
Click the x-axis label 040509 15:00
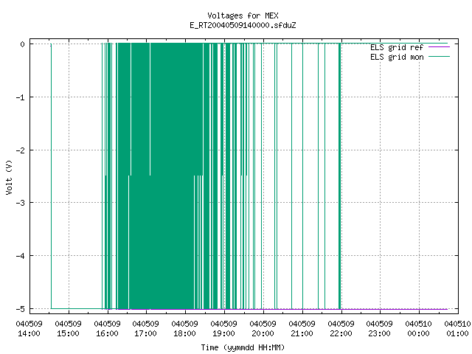[x=69, y=329]
